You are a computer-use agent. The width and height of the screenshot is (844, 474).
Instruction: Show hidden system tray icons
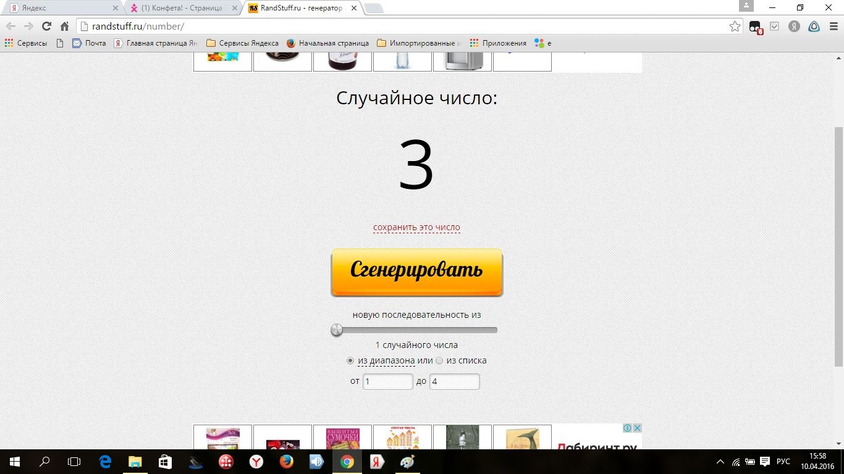pos(720,461)
